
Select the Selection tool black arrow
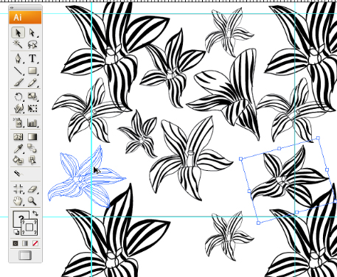point(18,32)
